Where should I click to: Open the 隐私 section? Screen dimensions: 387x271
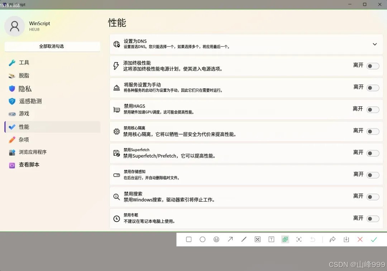tap(52, 89)
